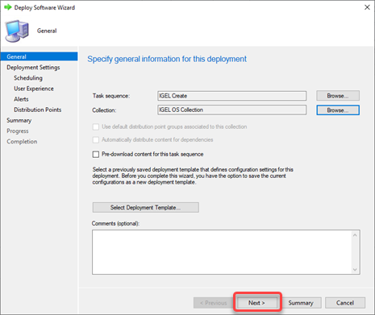375x315 pixels.
Task: Click inside the Comments text box
Action: [x=222, y=252]
